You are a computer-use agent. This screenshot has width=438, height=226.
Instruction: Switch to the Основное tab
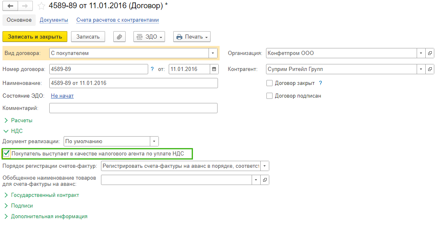[19, 20]
